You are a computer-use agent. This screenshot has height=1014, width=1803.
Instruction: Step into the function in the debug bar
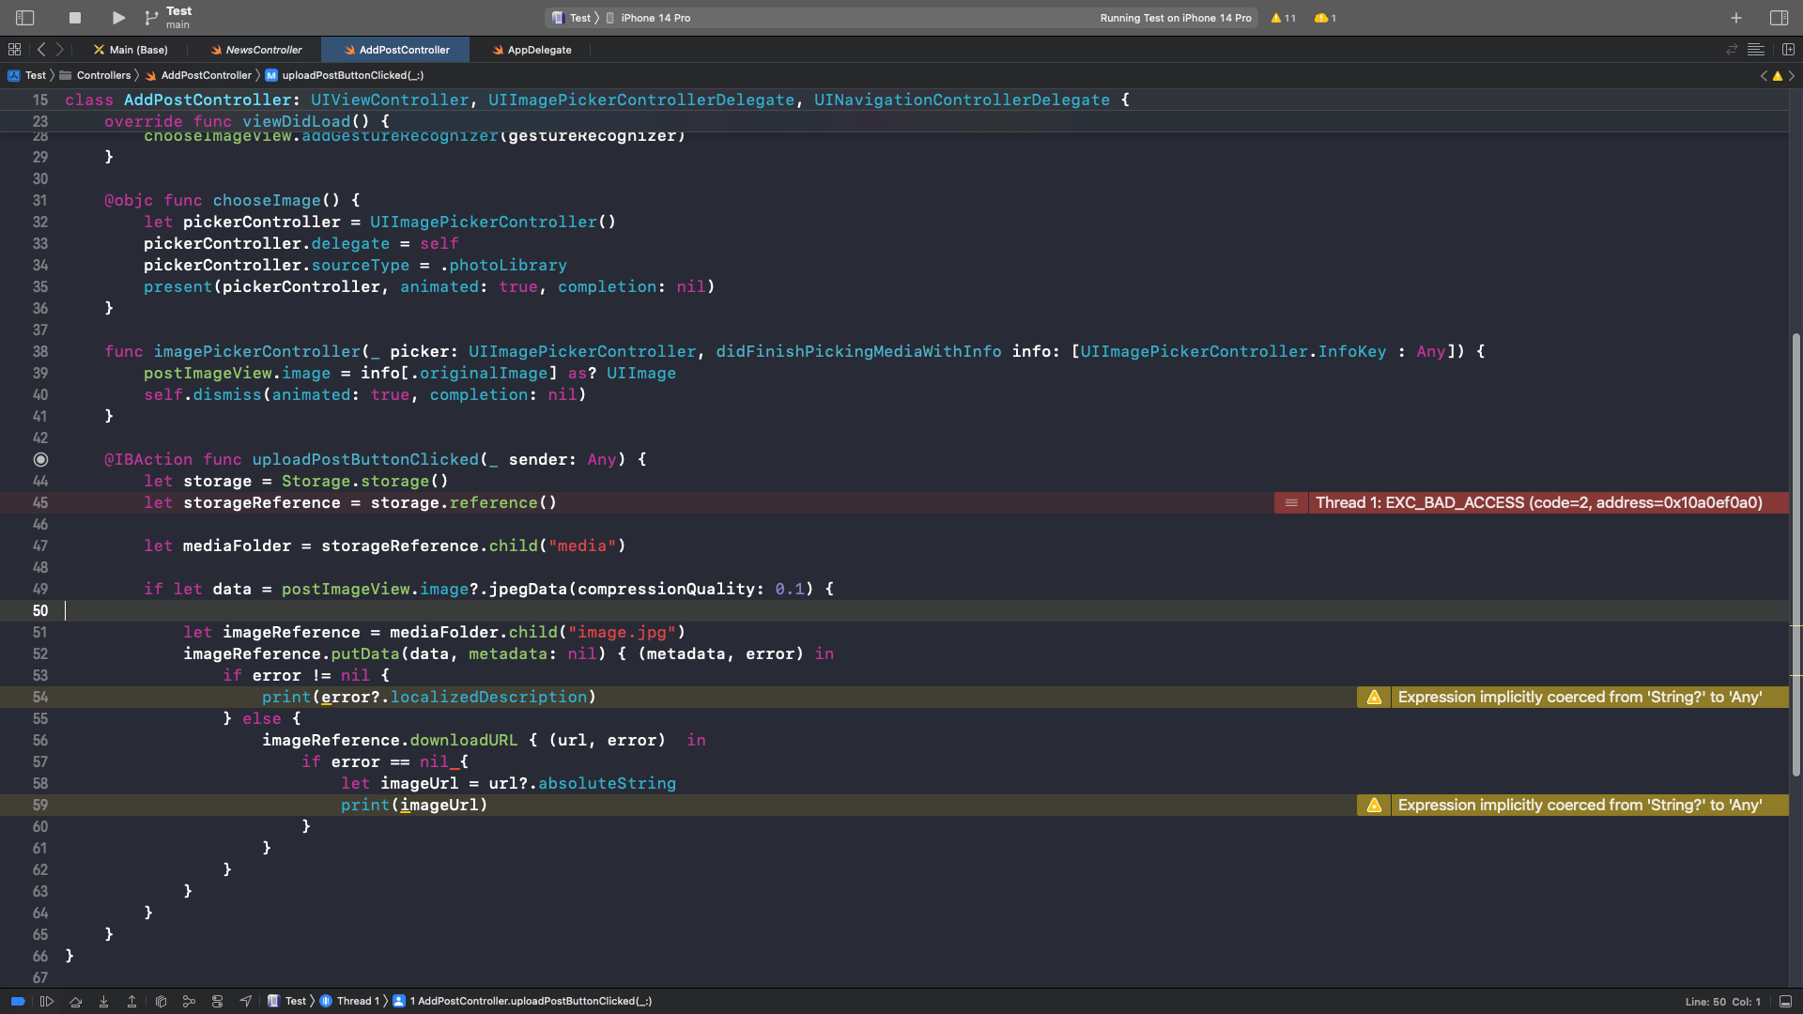[104, 1001]
